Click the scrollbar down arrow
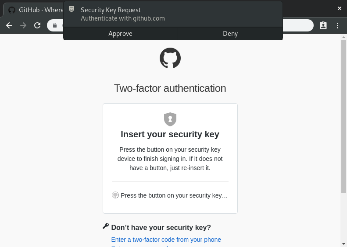This screenshot has width=347, height=247. coord(343,244)
